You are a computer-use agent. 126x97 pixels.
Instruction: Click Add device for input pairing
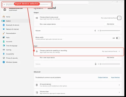(111, 57)
